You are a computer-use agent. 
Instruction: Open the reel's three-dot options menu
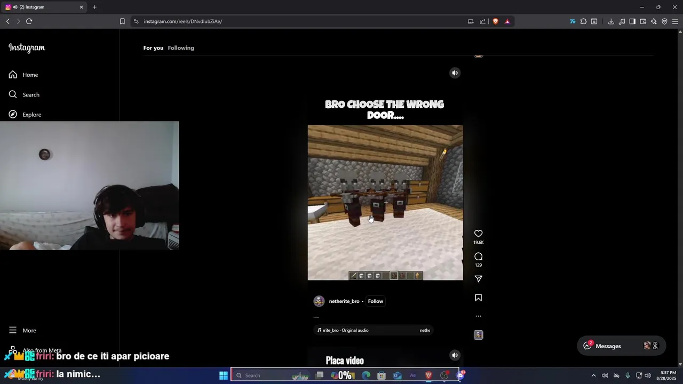[x=478, y=316]
